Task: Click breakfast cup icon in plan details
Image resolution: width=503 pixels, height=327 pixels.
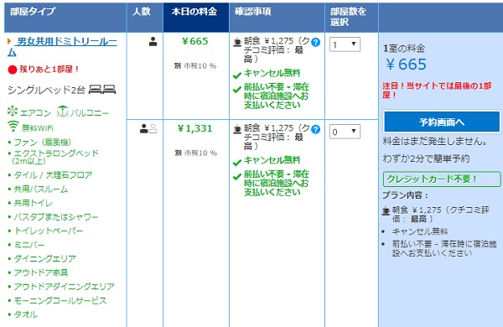Action: click(386, 210)
